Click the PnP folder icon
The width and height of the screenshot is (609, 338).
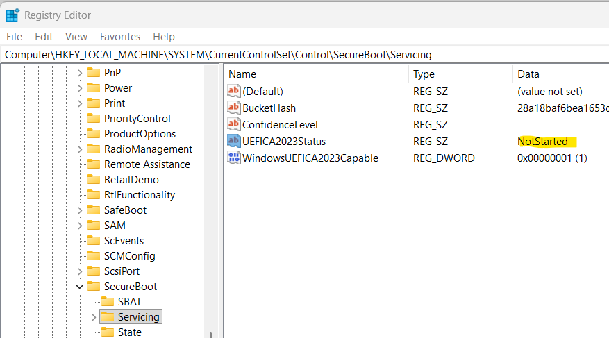click(x=94, y=73)
